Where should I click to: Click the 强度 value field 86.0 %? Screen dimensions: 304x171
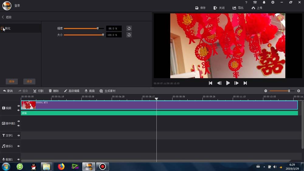[114, 28]
